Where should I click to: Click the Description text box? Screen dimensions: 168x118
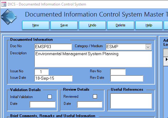coord(93,59)
